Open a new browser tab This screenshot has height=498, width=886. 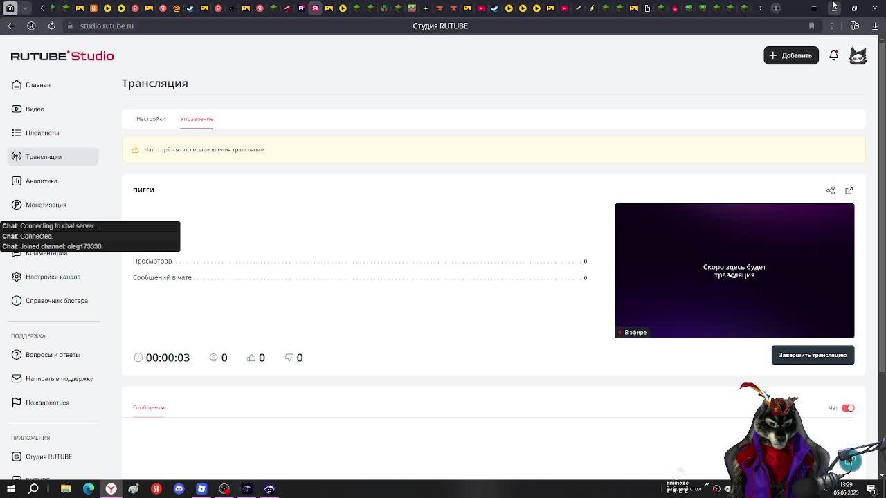pos(775,8)
